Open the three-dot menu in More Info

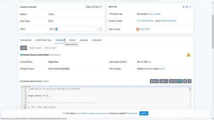pyautogui.click(x=190, y=7)
